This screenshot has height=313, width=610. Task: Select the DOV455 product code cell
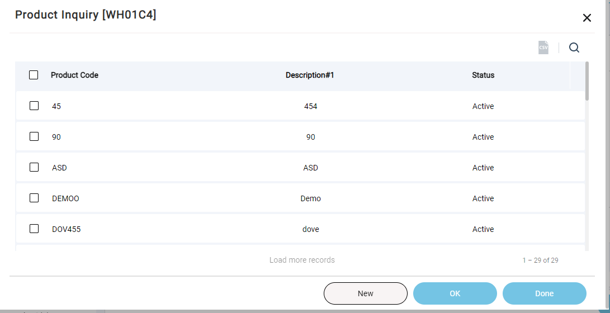point(66,229)
